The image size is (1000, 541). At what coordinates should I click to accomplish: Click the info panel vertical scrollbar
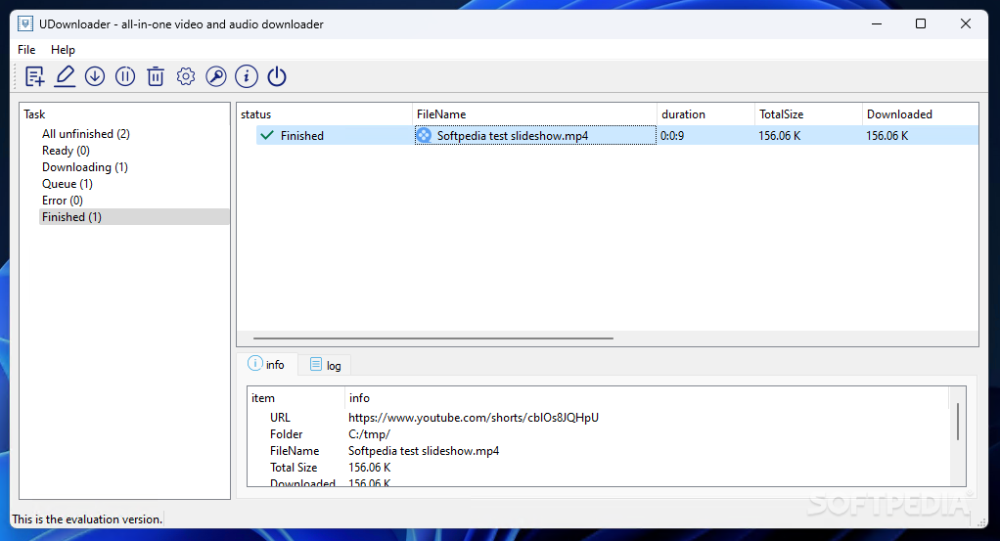tap(957, 421)
